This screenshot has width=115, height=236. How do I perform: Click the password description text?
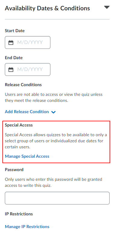pos(53,182)
